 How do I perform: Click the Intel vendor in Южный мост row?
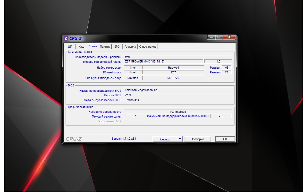(133, 72)
